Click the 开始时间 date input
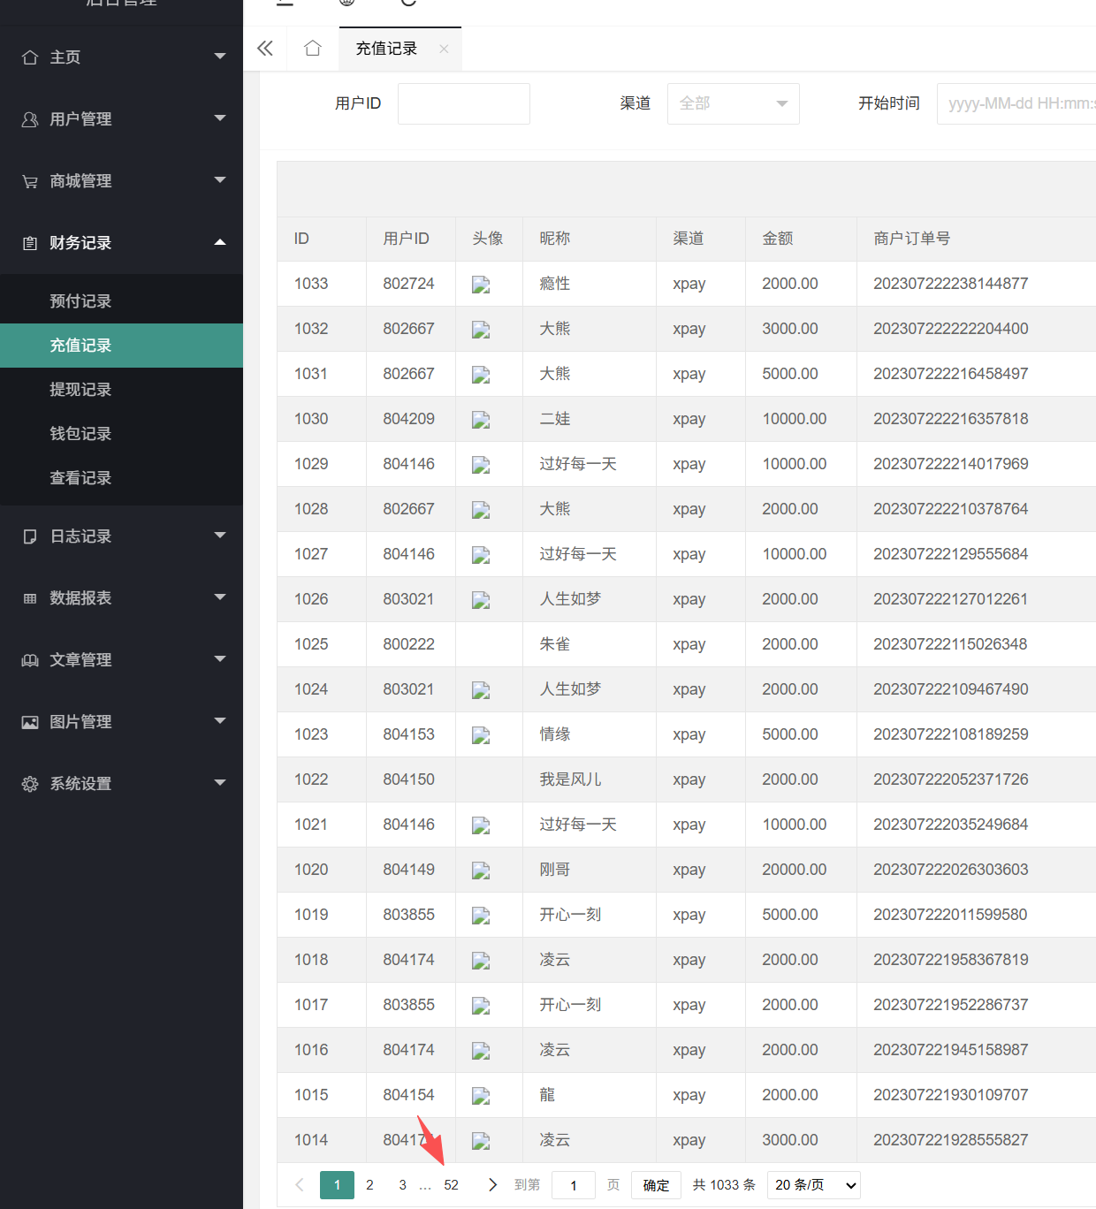Image resolution: width=1096 pixels, height=1209 pixels. [1016, 103]
